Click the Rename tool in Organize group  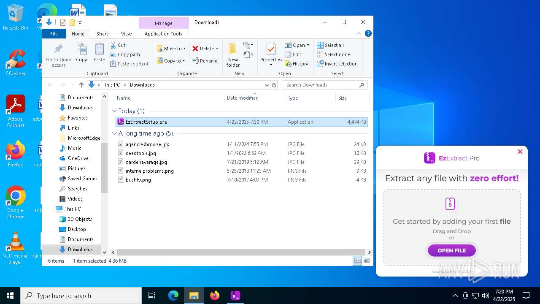pos(205,61)
